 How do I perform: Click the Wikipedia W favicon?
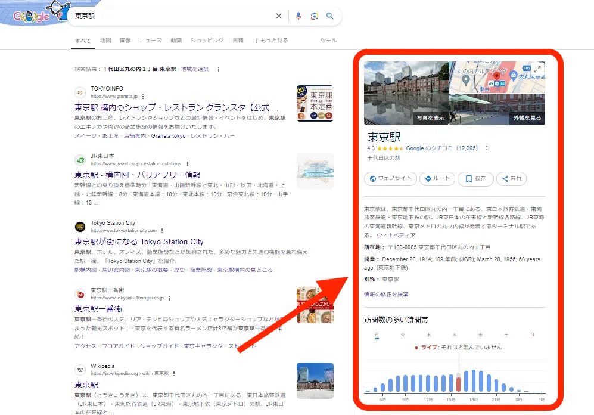pos(80,370)
